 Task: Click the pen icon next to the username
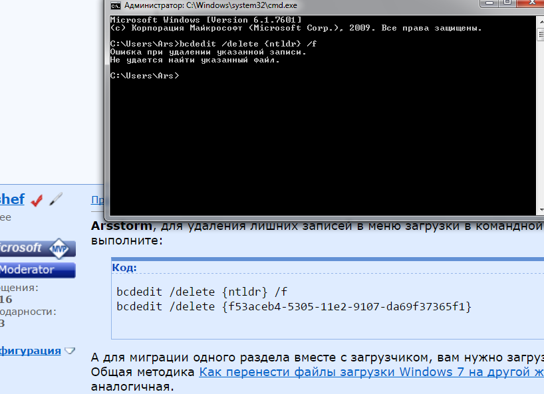[55, 199]
